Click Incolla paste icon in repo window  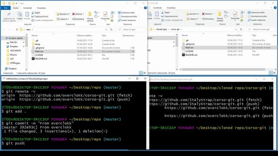pos(27,16)
